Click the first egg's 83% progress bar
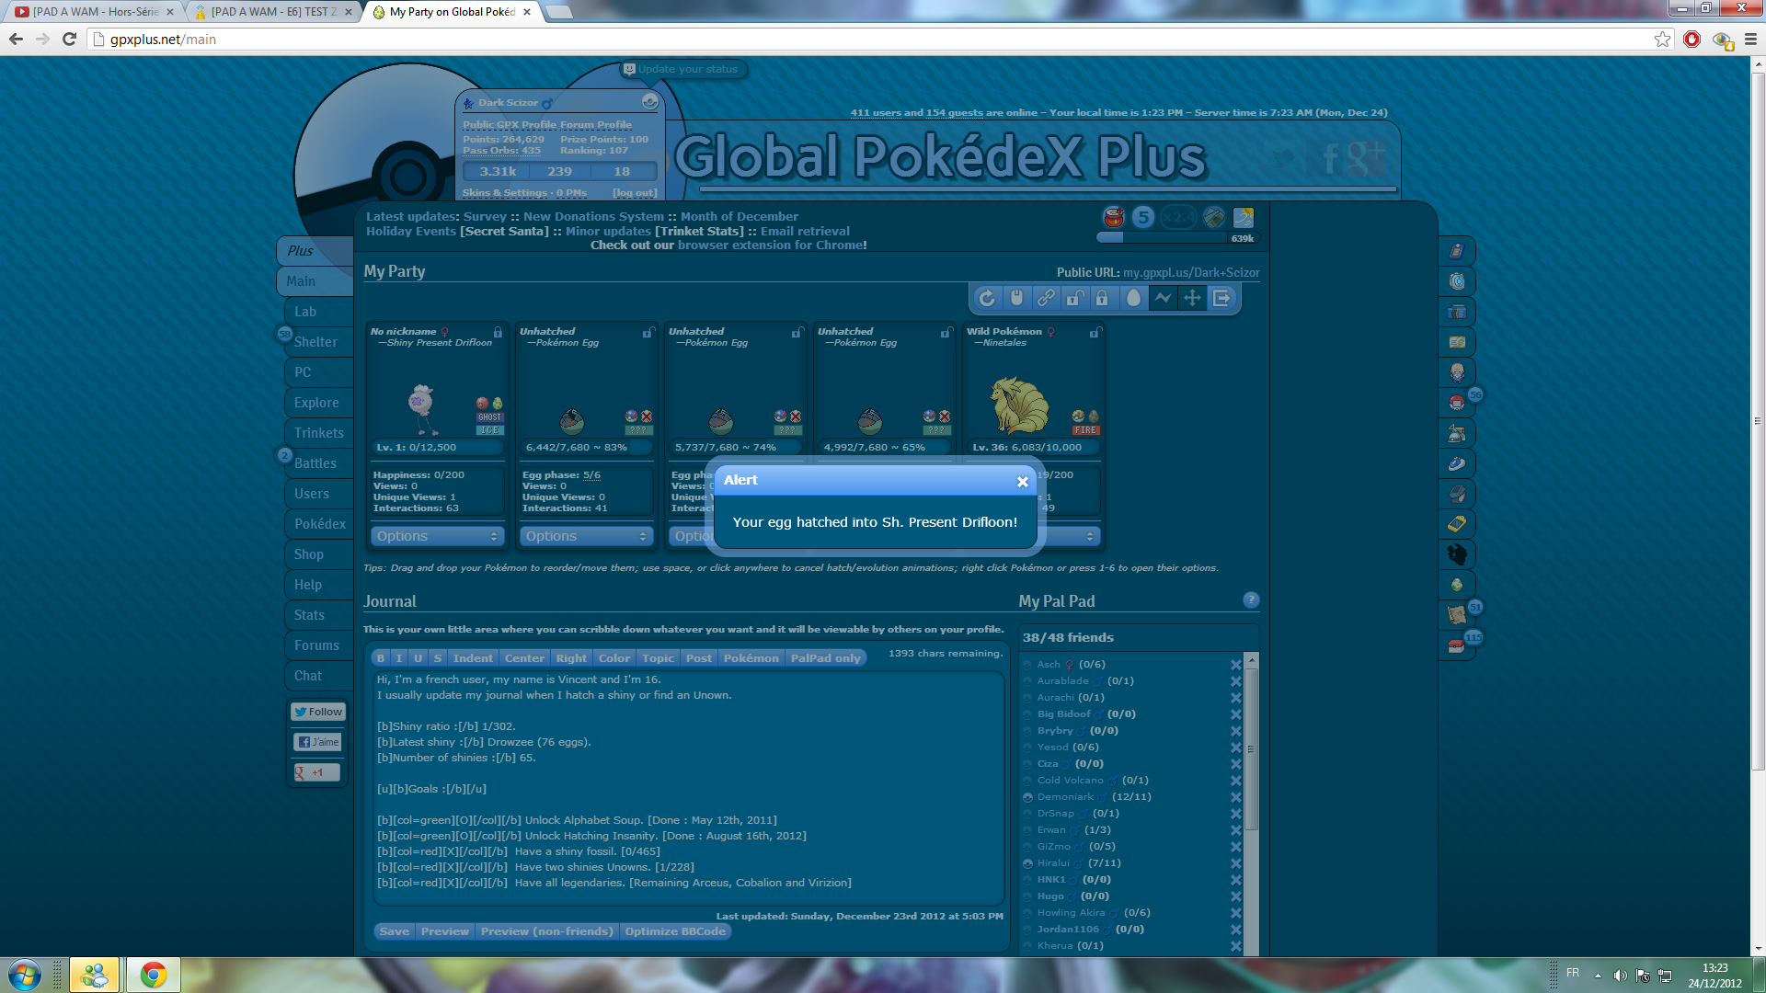1766x993 pixels. 586,448
